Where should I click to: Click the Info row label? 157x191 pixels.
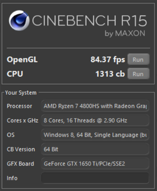coord(12,178)
